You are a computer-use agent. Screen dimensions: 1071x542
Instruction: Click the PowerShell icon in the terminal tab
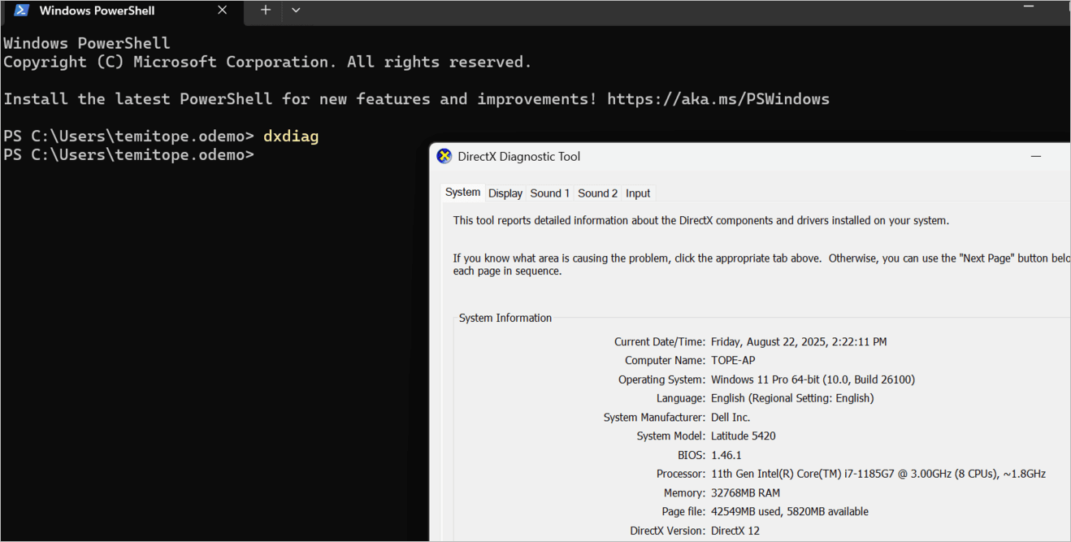pyautogui.click(x=22, y=11)
